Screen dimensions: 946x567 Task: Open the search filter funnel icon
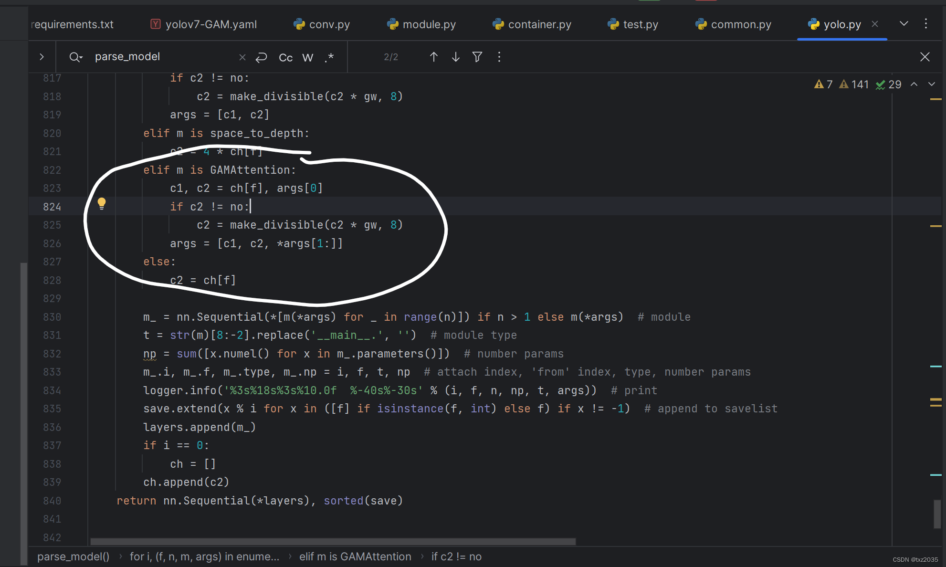pyautogui.click(x=477, y=57)
